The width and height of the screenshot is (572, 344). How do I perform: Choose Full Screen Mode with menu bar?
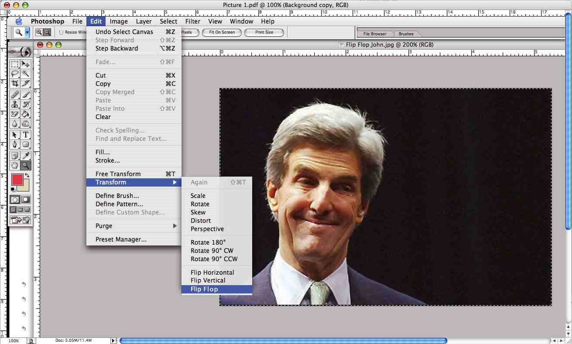pyautogui.click(x=21, y=210)
